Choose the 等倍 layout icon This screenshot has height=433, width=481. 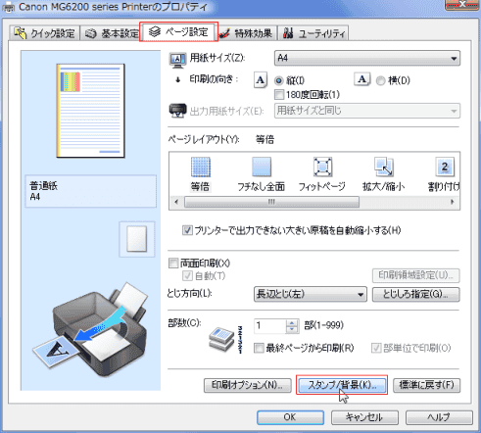tap(200, 174)
